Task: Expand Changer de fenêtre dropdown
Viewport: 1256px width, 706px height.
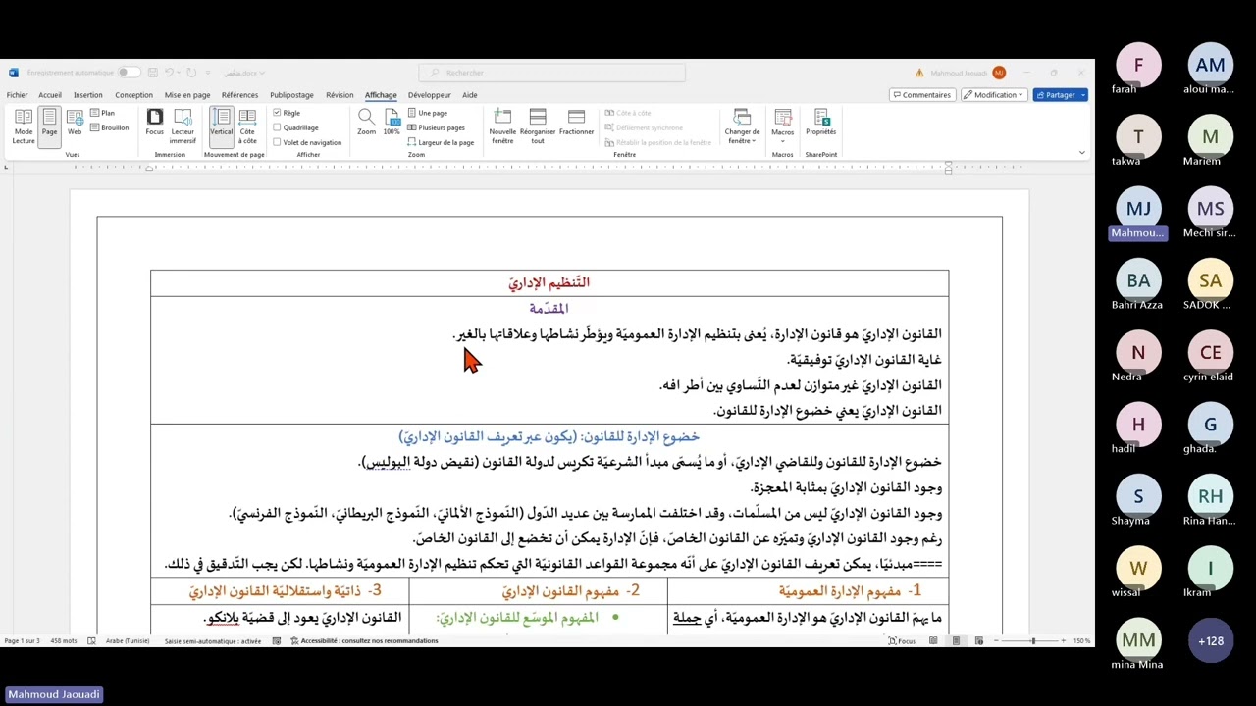Action: (742, 127)
